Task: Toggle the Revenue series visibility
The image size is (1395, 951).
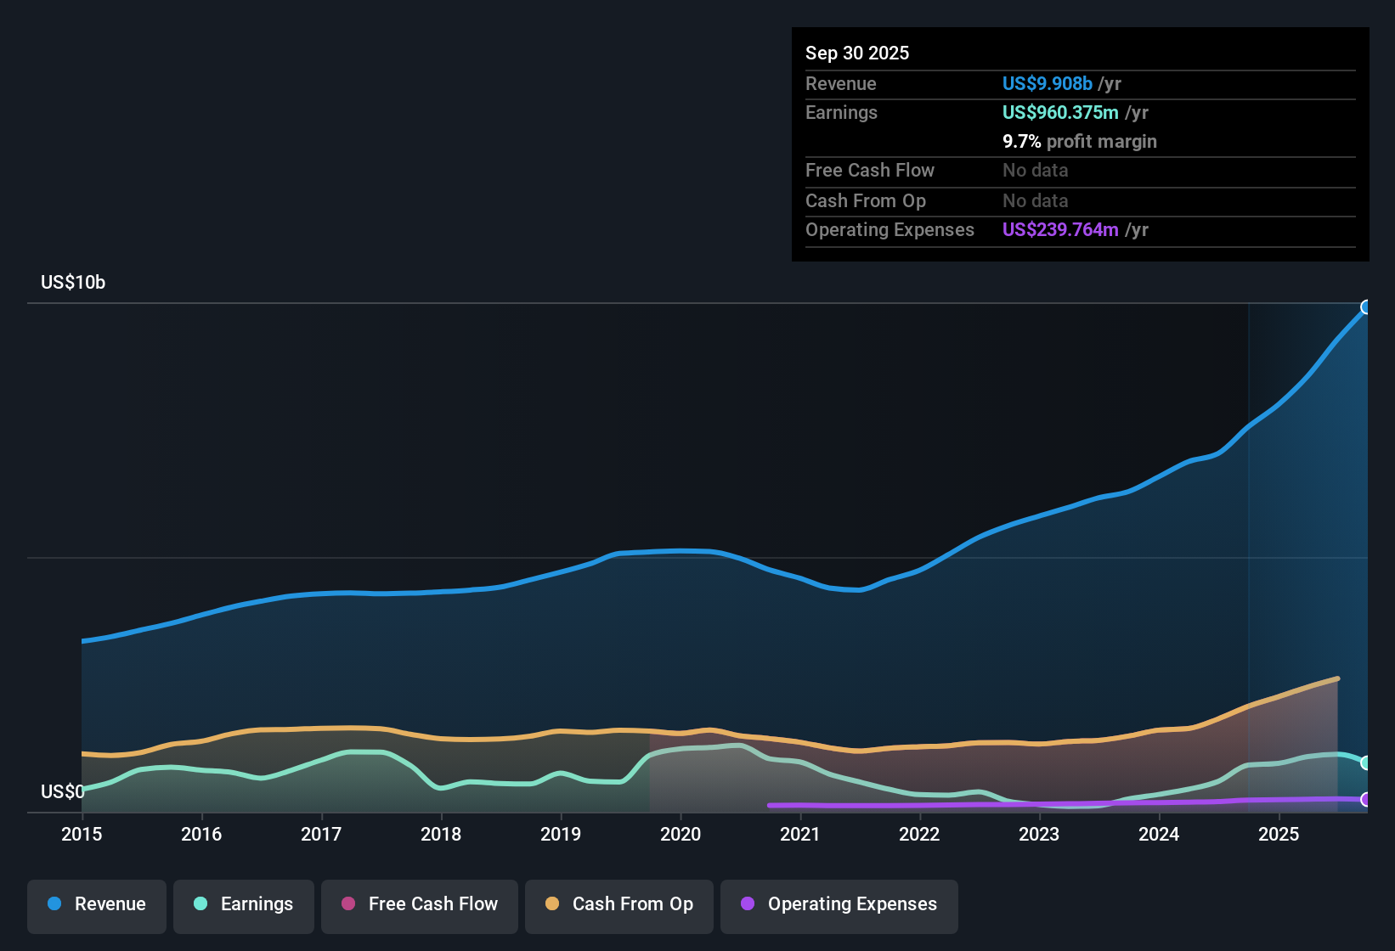Action: [x=96, y=904]
